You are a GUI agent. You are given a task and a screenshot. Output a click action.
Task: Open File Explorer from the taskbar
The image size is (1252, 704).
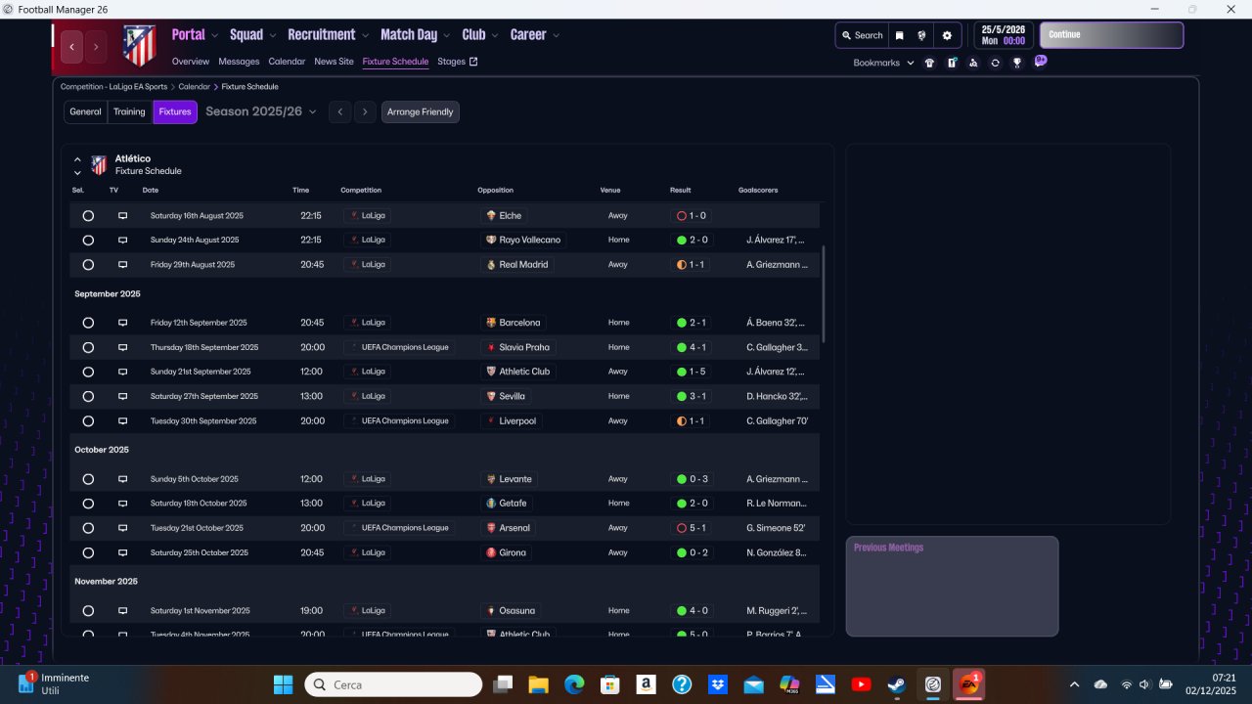coord(538,684)
